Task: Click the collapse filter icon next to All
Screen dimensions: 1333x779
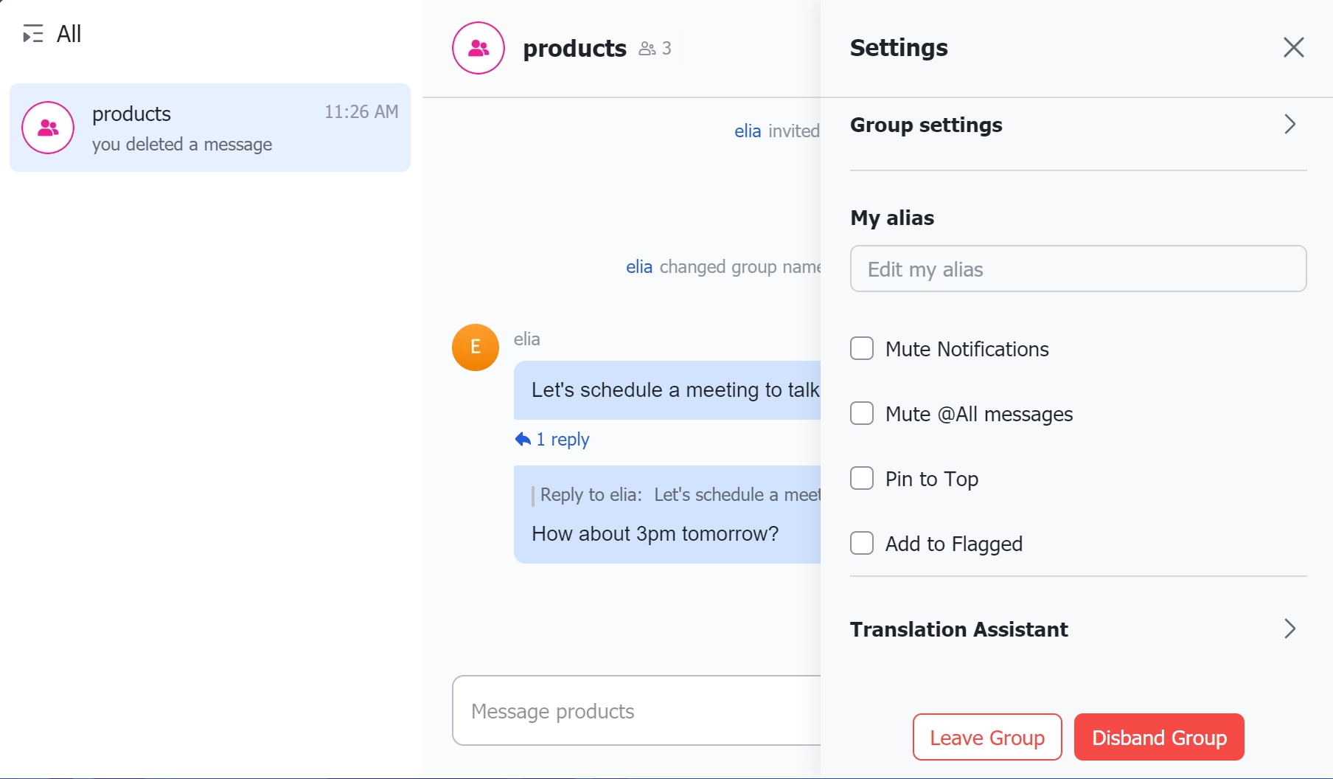Action: 32,34
